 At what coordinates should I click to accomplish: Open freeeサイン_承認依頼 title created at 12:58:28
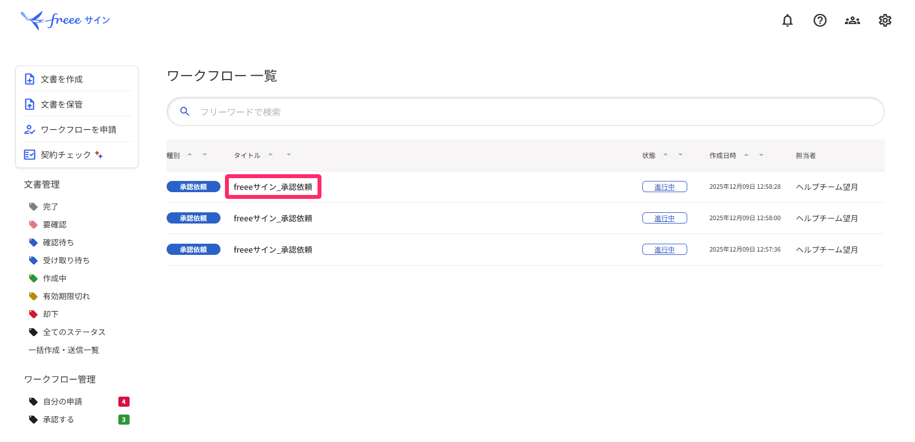pos(273,187)
